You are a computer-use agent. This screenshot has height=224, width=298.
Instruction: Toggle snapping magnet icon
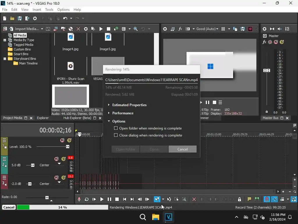267,199
